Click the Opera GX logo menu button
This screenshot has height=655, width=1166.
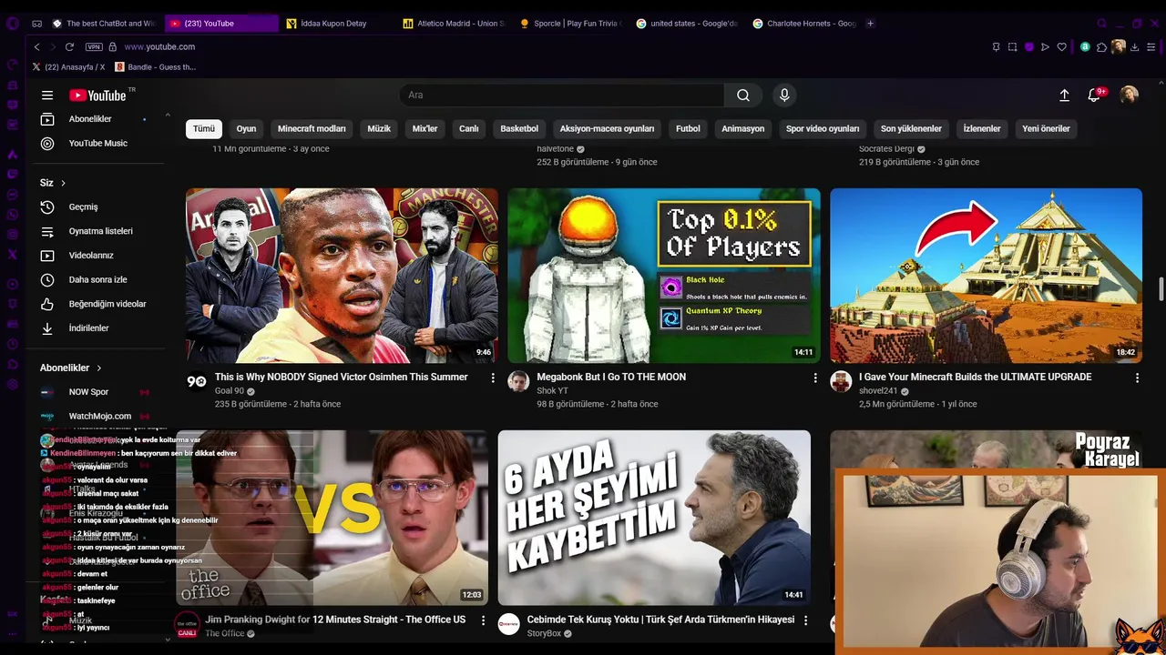coord(13,24)
